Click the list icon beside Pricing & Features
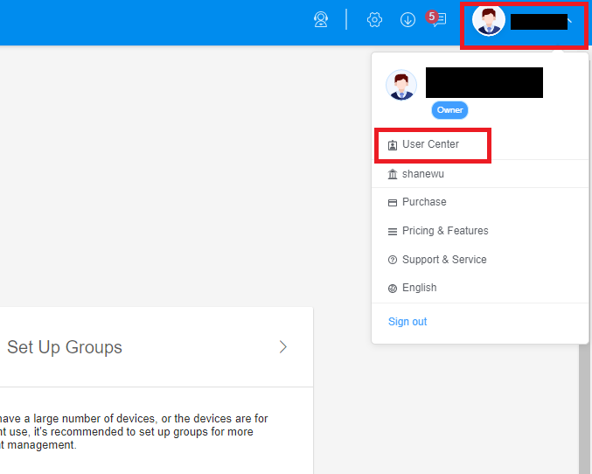Viewport: 592px width, 474px height. (x=393, y=232)
